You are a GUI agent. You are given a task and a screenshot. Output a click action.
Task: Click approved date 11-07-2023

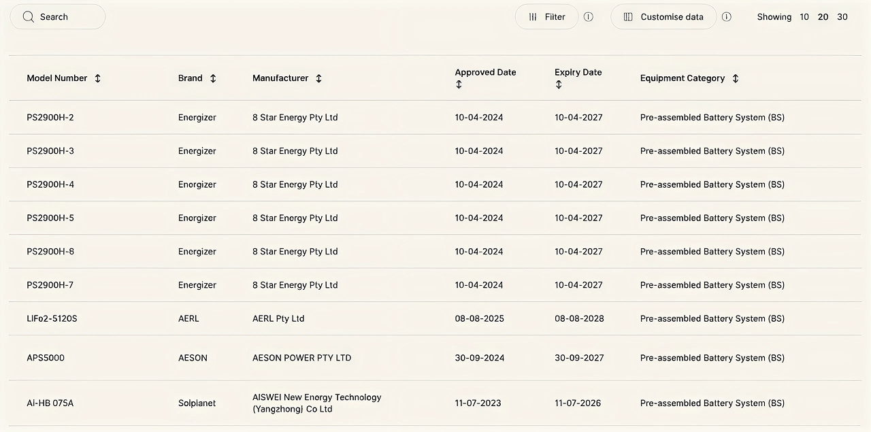478,403
